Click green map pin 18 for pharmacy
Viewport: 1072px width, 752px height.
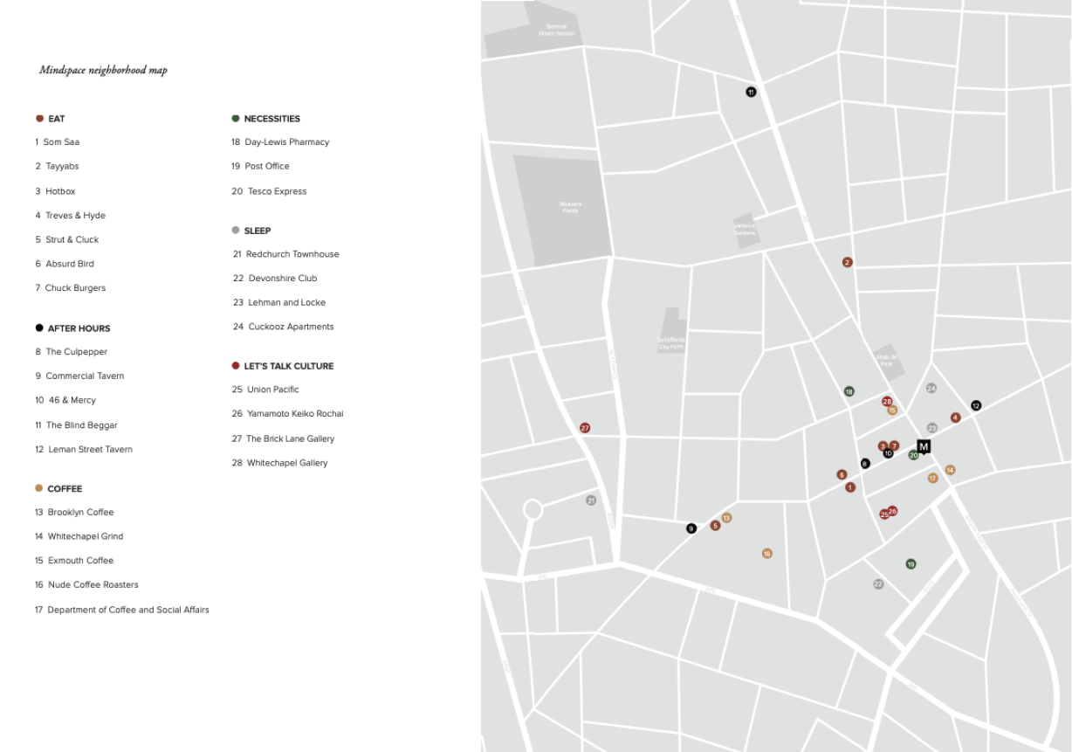click(849, 391)
